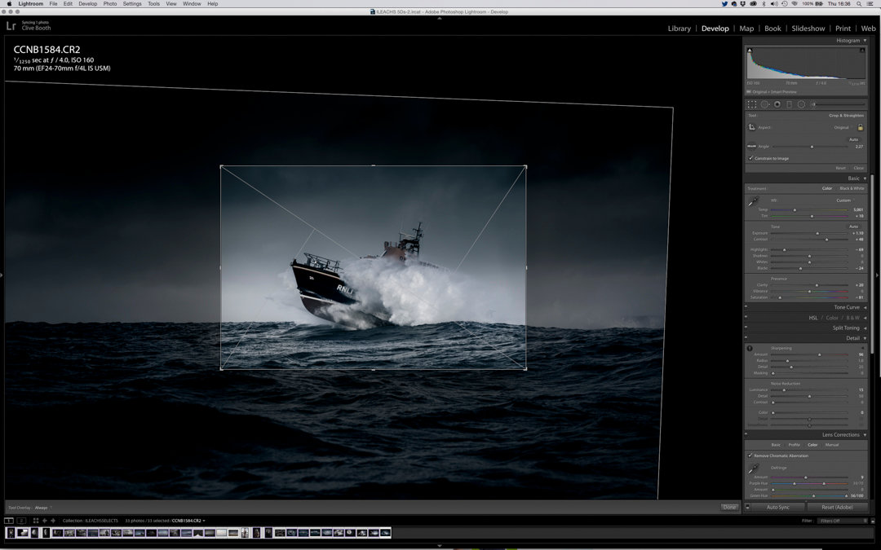Image resolution: width=881 pixels, height=550 pixels.
Task: Click the Angle slider handle
Action: point(812,147)
